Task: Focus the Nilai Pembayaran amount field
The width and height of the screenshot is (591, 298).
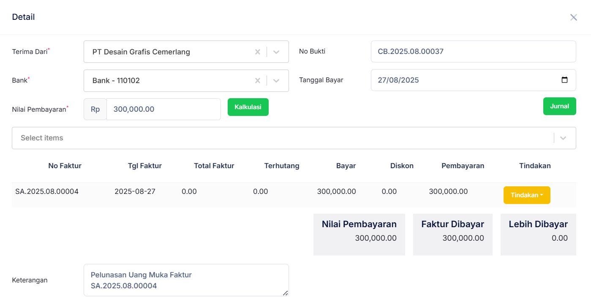Action: click(163, 109)
